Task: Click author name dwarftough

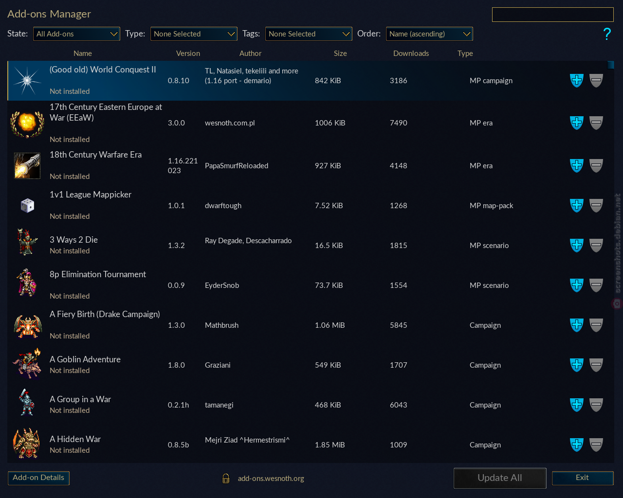Action: click(x=223, y=206)
